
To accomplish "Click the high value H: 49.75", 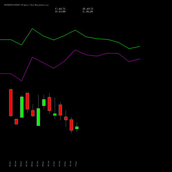I will (88, 9).
